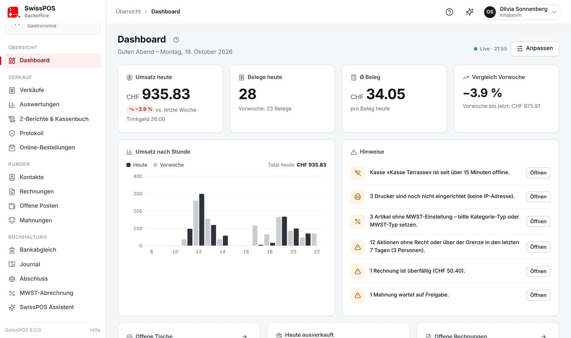Screen dimensions: 571x338
Task: Open SwissPOS Assistent in the sidebar
Action: pos(53,307)
